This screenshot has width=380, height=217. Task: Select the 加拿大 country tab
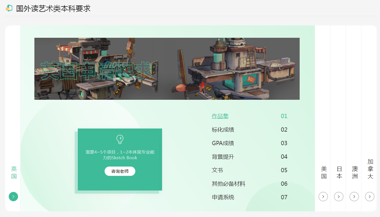(x=370, y=169)
